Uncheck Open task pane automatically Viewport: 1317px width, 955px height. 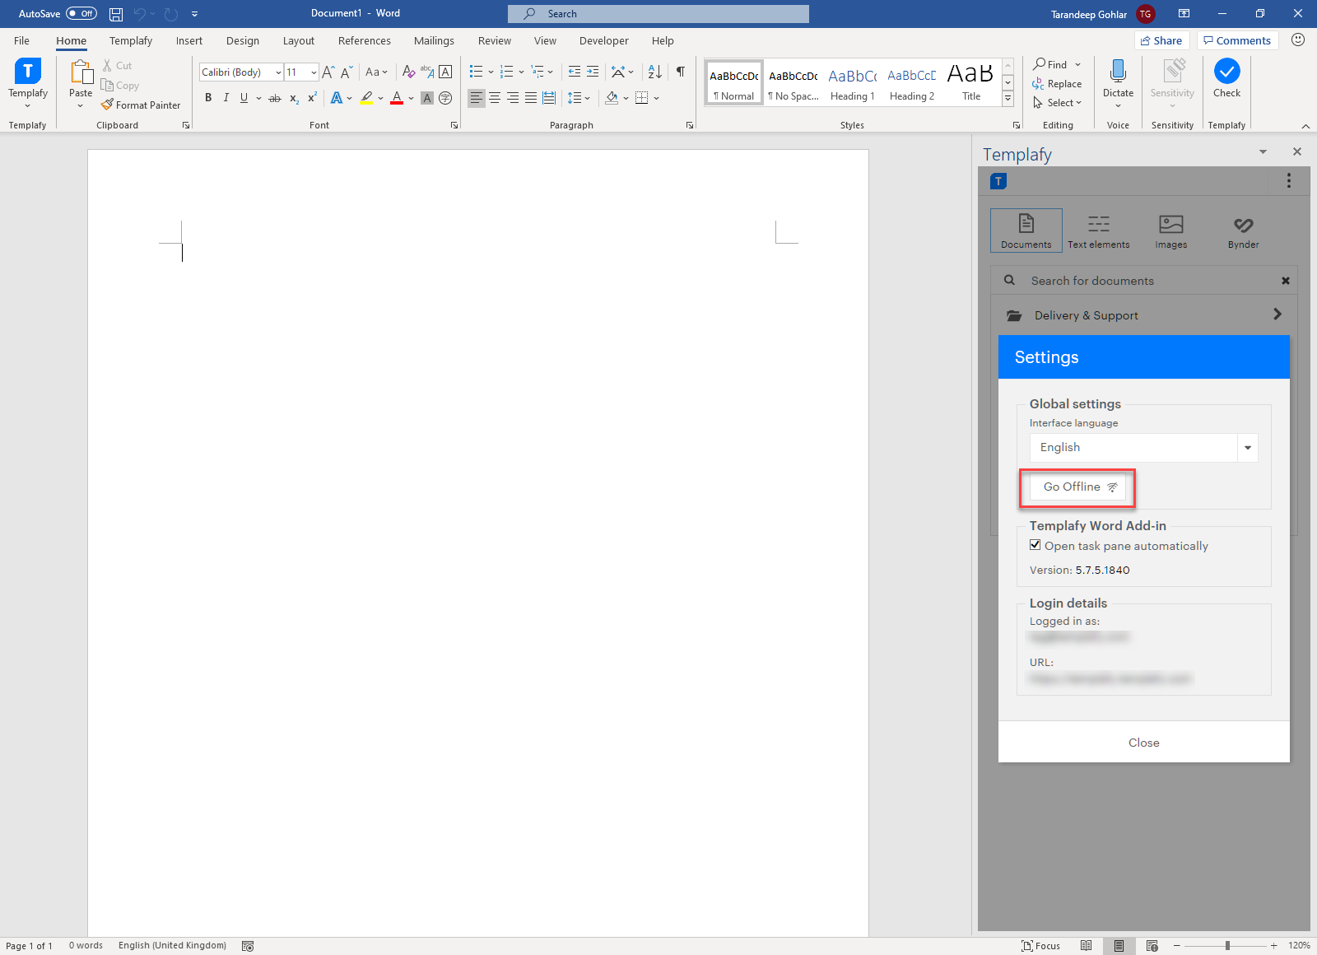[x=1035, y=545]
